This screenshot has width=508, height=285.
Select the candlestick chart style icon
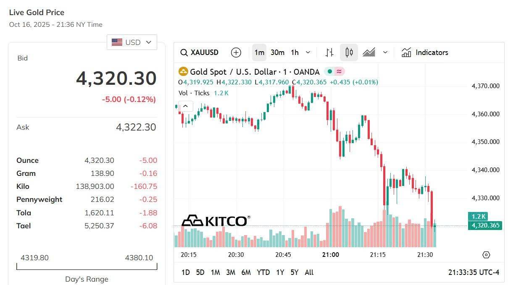[349, 52]
